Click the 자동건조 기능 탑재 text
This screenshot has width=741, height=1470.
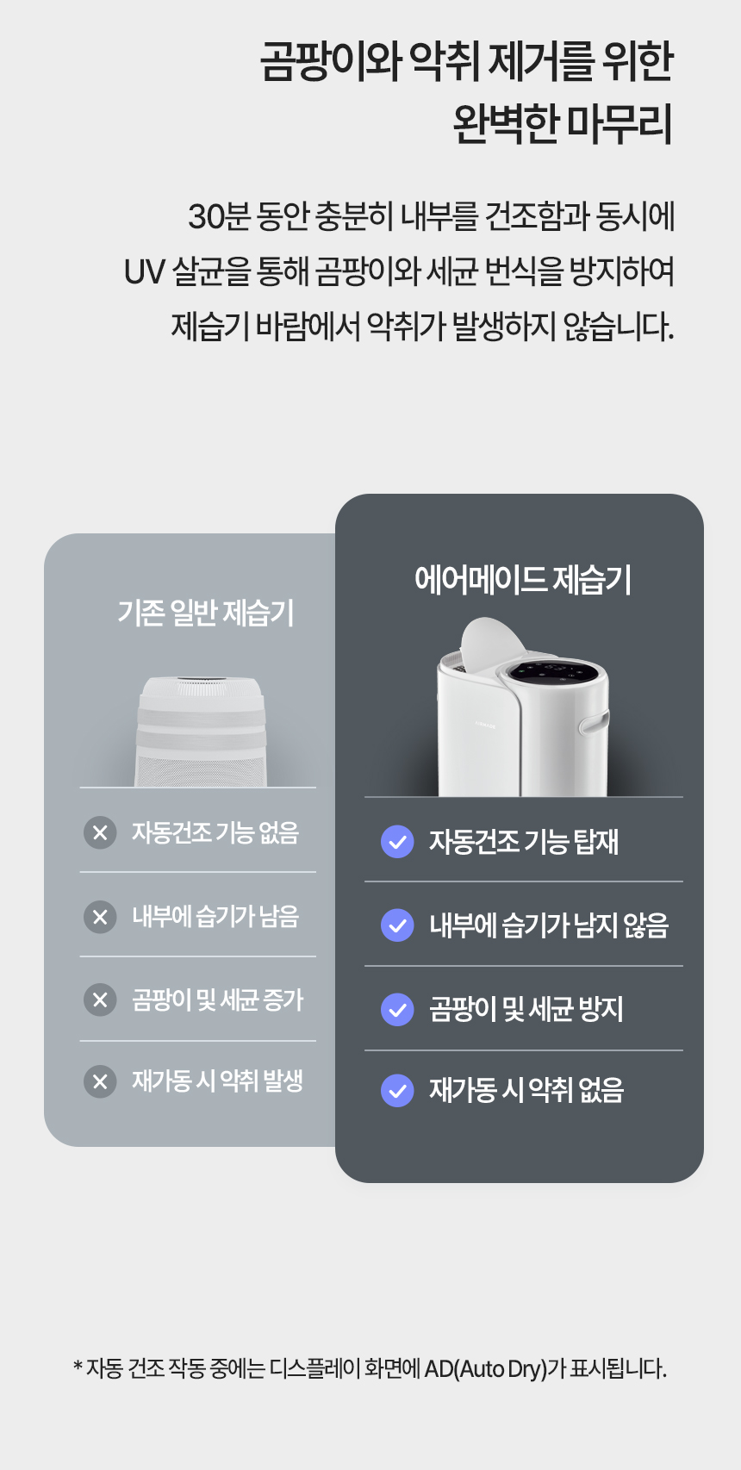[524, 842]
